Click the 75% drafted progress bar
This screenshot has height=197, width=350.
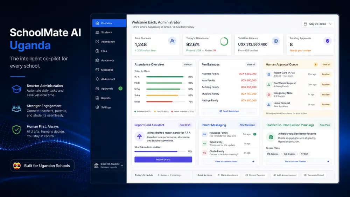click(160, 152)
